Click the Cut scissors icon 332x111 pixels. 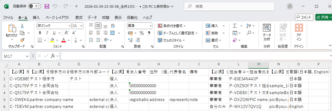[22, 26]
